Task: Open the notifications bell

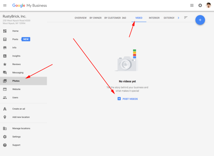Action: click(x=200, y=5)
